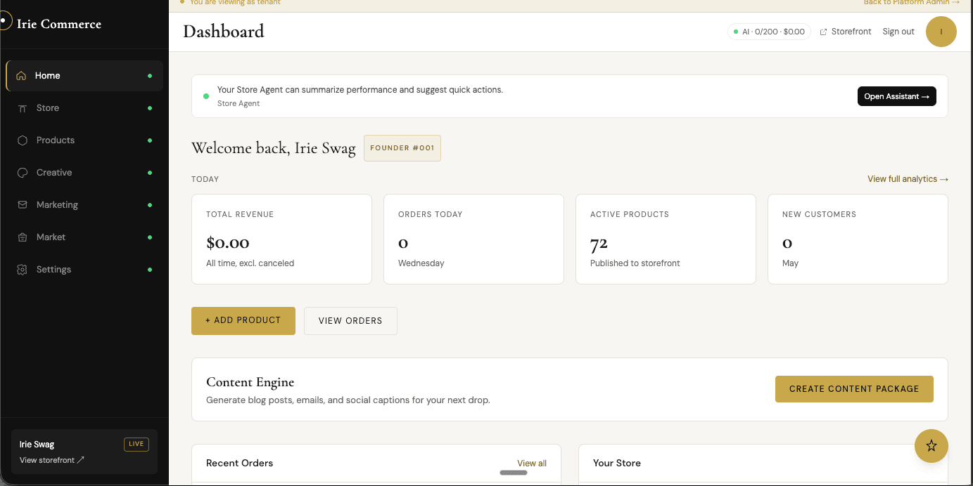Screen dimensions: 973x486
Task: Click the $0.00 revenue value
Action: click(228, 243)
